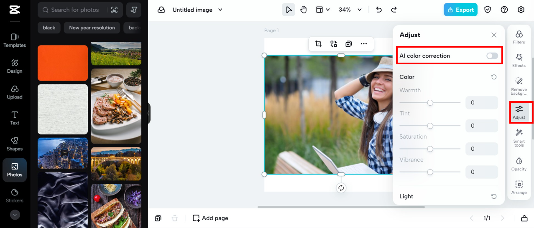Open the help question mark icon

click(x=504, y=10)
